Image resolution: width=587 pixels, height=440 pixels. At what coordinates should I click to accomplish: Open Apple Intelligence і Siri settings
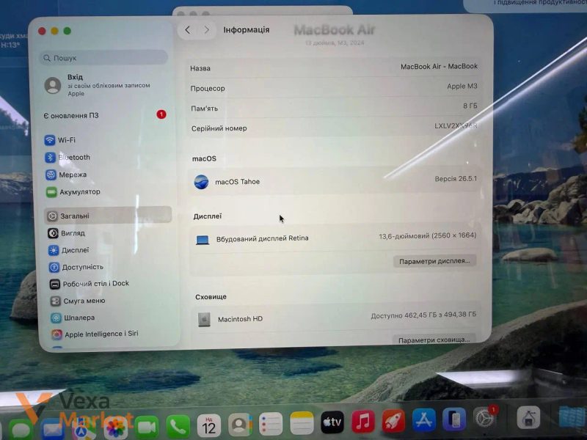pyautogui.click(x=95, y=334)
